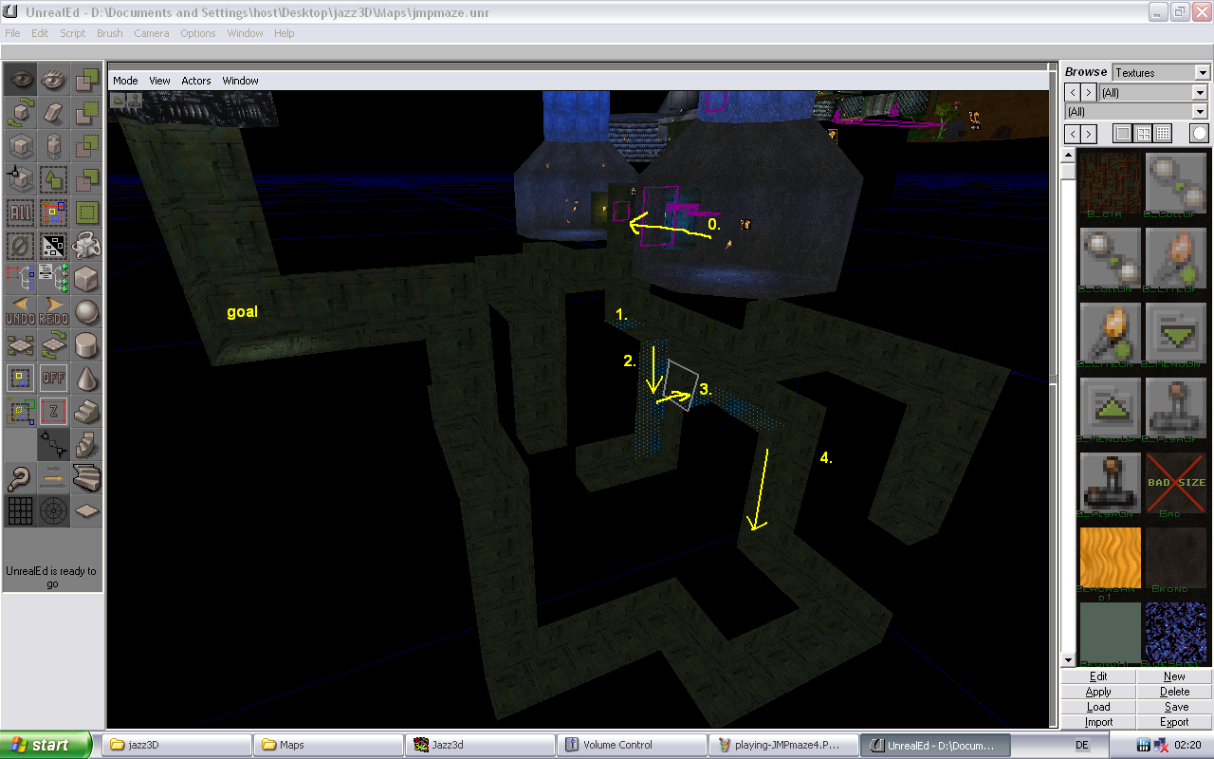The height and width of the screenshot is (759, 1214).
Task: Click the second eye camera tool icon
Action: [53, 79]
